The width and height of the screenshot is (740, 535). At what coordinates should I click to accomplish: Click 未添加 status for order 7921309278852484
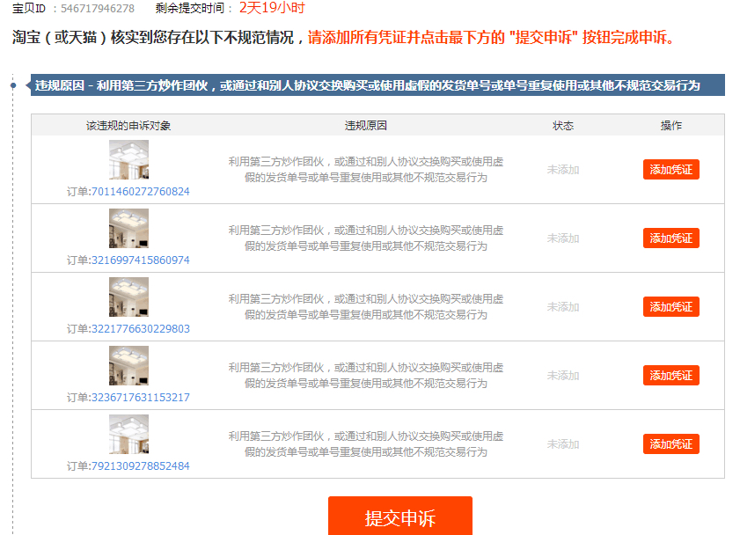[x=563, y=444]
